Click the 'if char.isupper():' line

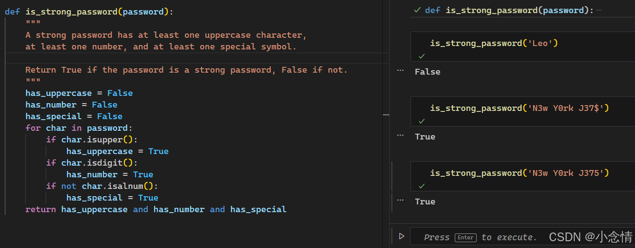point(92,139)
